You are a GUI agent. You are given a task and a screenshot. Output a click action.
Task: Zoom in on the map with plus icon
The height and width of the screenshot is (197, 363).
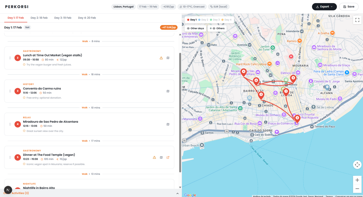pos(357,180)
